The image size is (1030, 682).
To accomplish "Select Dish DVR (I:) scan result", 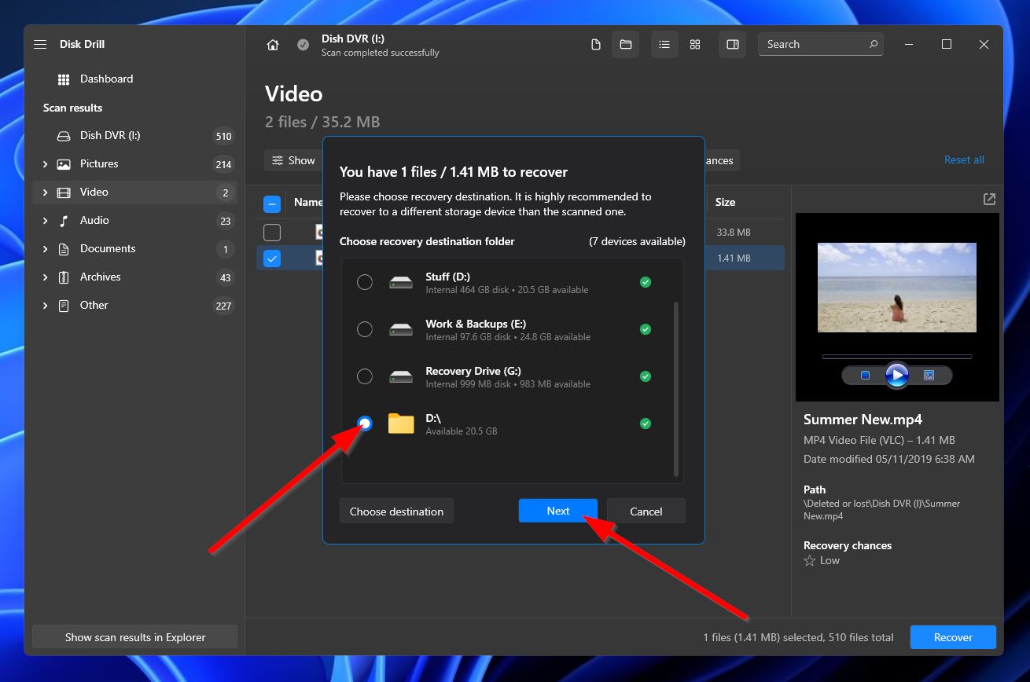I will (x=134, y=136).
